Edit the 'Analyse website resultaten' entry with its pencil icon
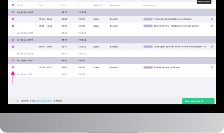Viewport: 224px width, 133px height. point(212,67)
